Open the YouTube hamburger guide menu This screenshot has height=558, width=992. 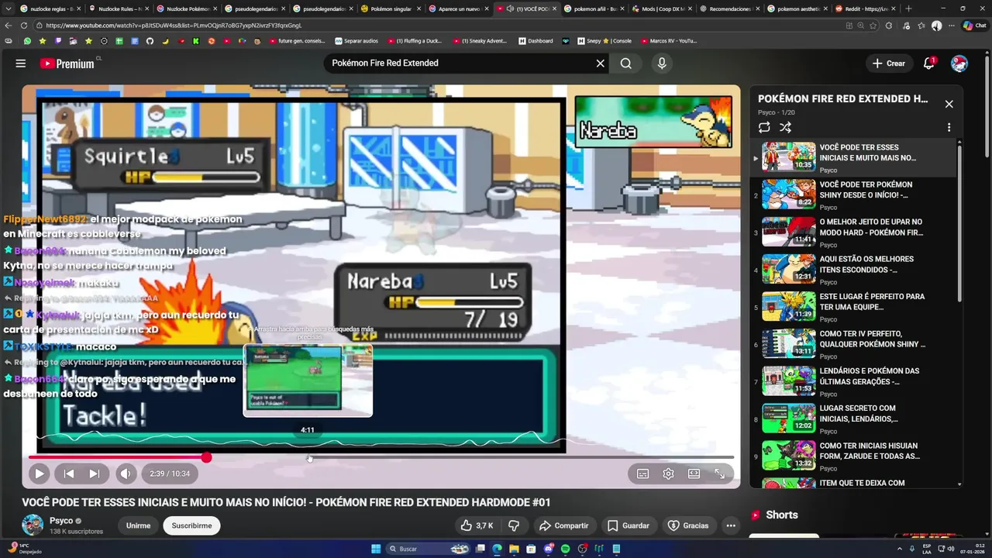(21, 64)
